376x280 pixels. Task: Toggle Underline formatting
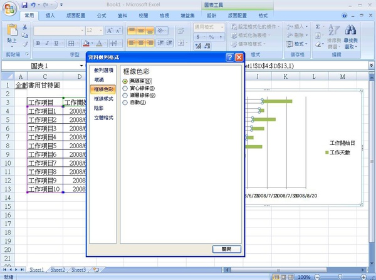56,44
